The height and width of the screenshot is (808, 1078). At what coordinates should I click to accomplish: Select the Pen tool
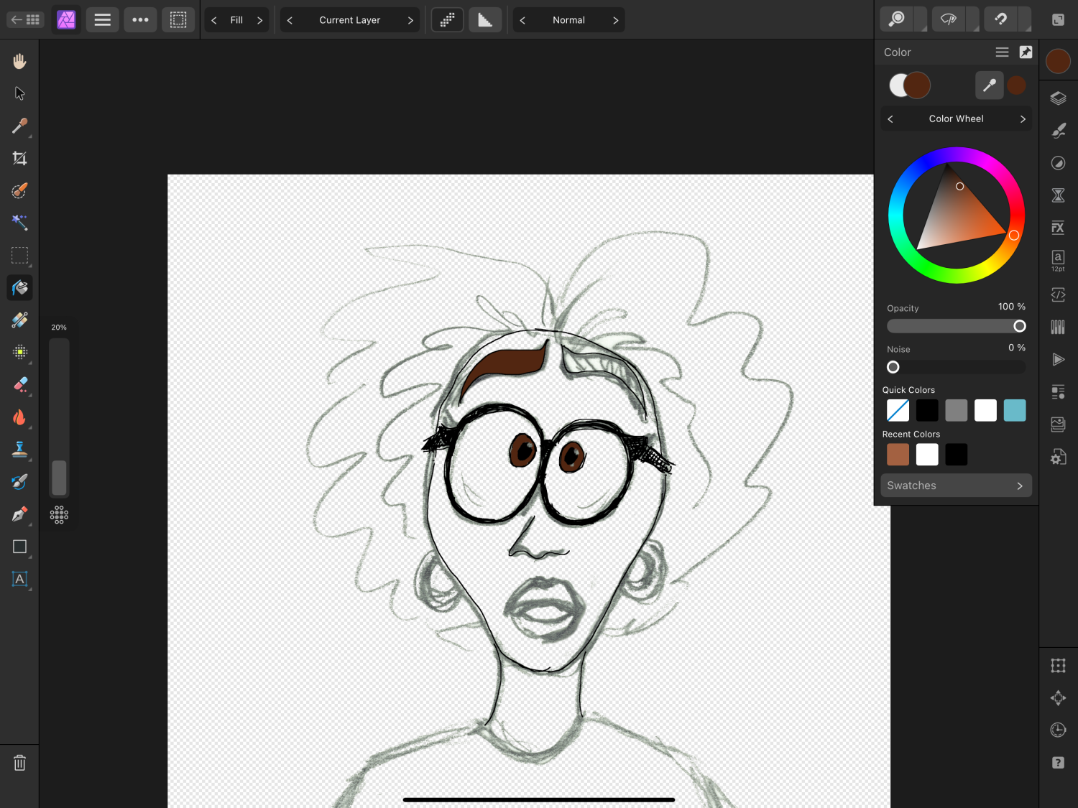point(19,514)
